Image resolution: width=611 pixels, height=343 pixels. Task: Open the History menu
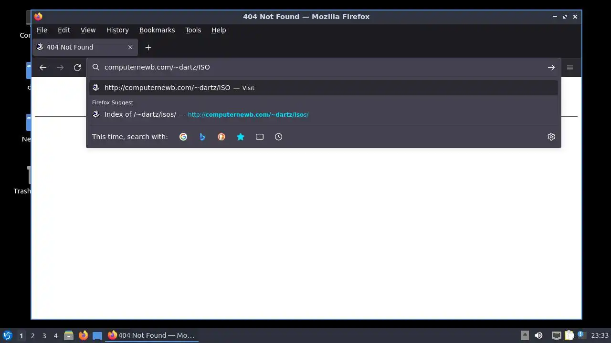[x=117, y=30]
